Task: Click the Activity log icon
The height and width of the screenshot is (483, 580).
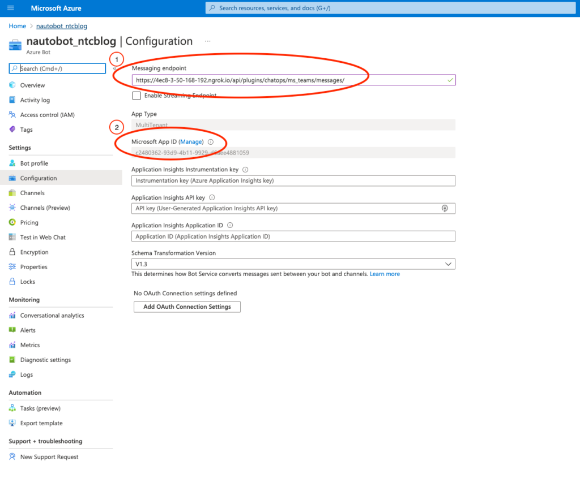Action: (12, 100)
